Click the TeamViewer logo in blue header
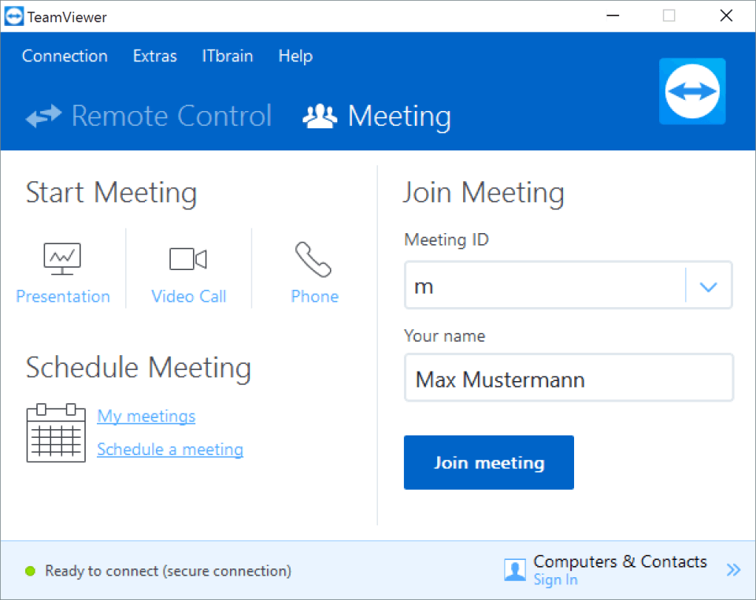 click(x=692, y=91)
